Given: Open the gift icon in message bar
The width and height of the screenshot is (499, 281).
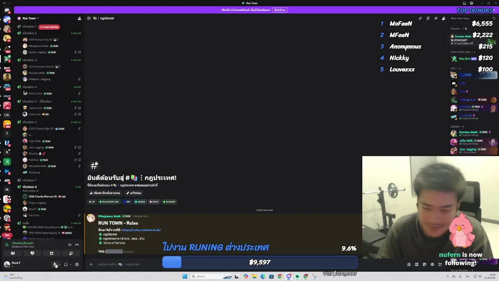Looking at the screenshot, I should (409, 265).
